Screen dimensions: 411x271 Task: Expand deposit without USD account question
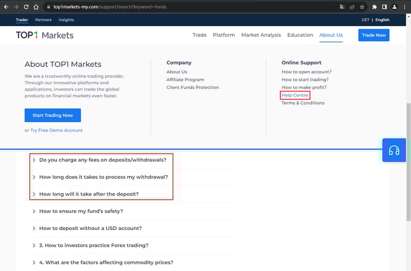click(x=90, y=228)
